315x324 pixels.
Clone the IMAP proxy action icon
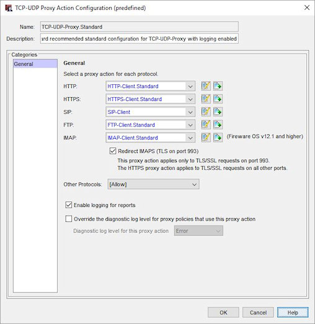[218, 138]
